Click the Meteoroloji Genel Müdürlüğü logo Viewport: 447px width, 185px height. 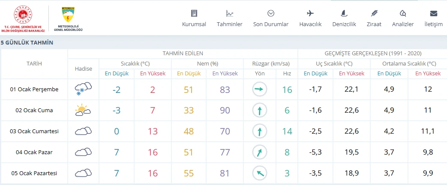(x=68, y=19)
